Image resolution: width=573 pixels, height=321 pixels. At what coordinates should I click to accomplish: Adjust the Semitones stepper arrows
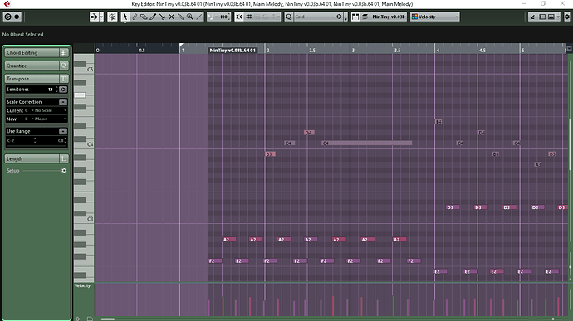tap(56, 90)
